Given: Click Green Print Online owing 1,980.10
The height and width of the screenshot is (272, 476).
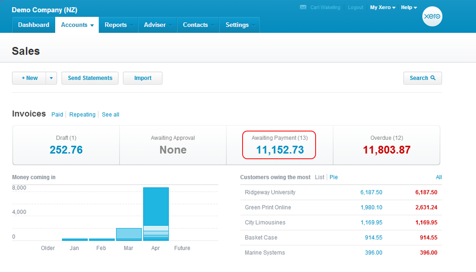Looking at the screenshot, I should [371, 207].
